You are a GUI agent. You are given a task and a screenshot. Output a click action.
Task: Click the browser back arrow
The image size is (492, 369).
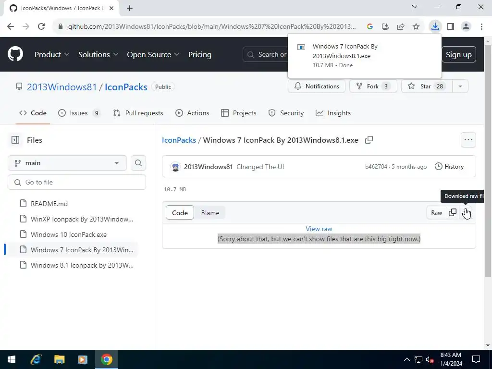pyautogui.click(x=11, y=26)
